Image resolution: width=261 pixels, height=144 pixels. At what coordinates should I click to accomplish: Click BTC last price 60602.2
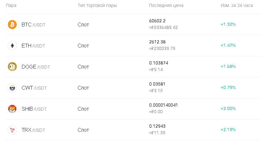[157, 21]
